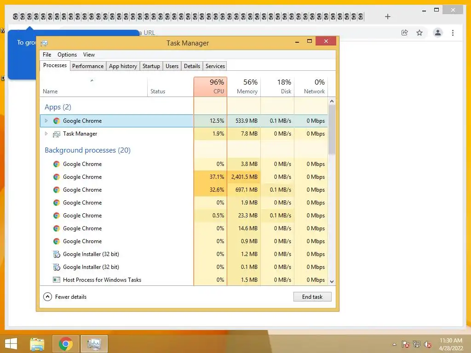Sort by Status column header
Viewport: 471px width, 353px height.
pos(170,87)
